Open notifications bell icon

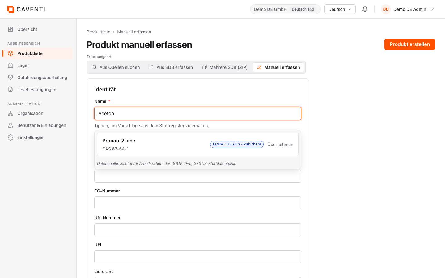click(x=365, y=9)
